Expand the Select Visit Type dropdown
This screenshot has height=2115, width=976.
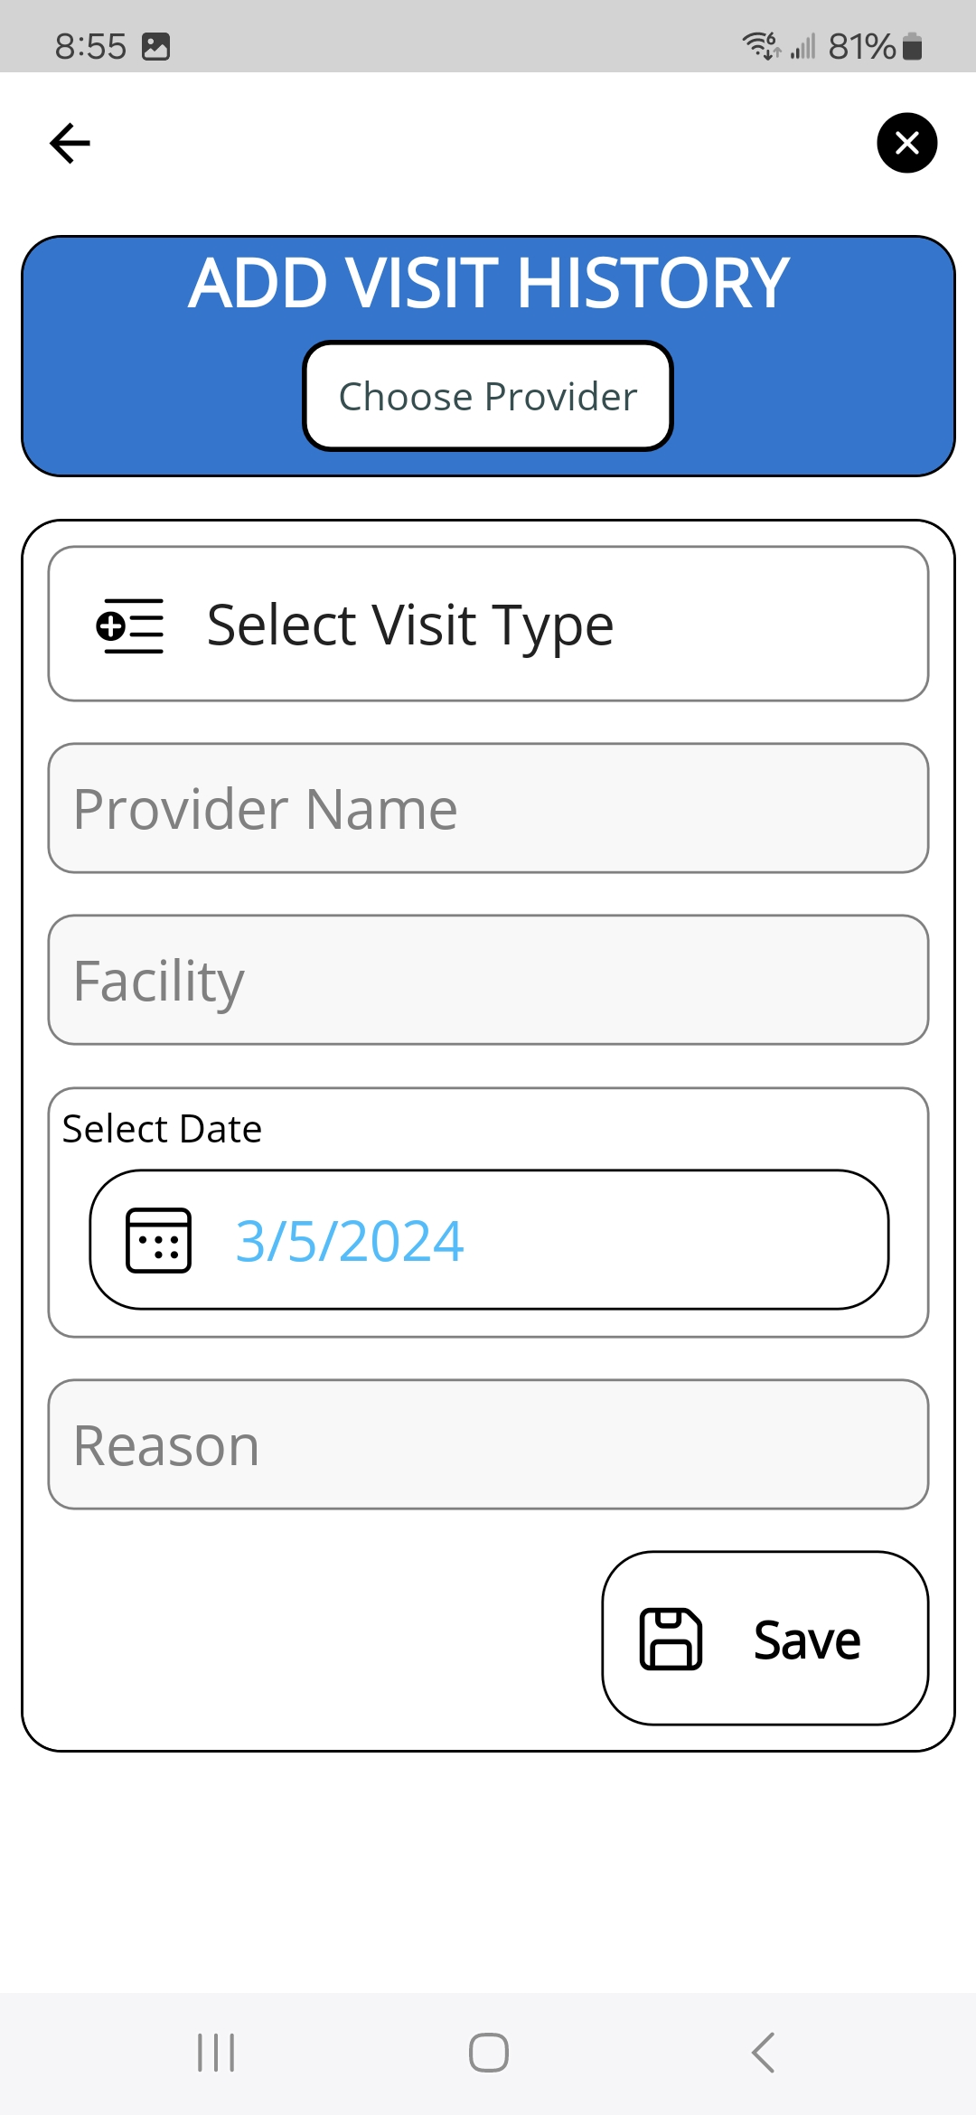(488, 625)
